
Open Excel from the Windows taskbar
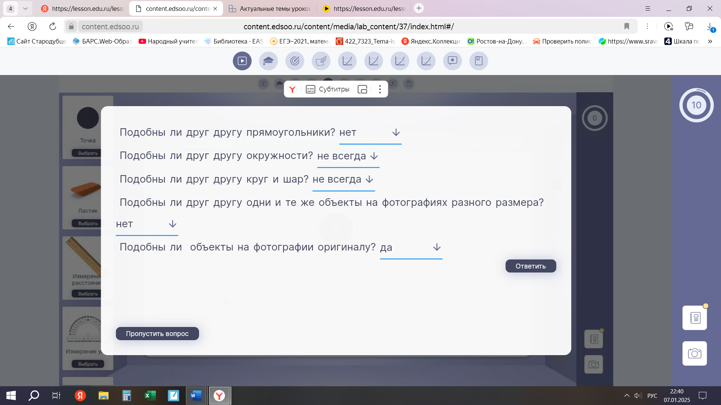(x=150, y=396)
